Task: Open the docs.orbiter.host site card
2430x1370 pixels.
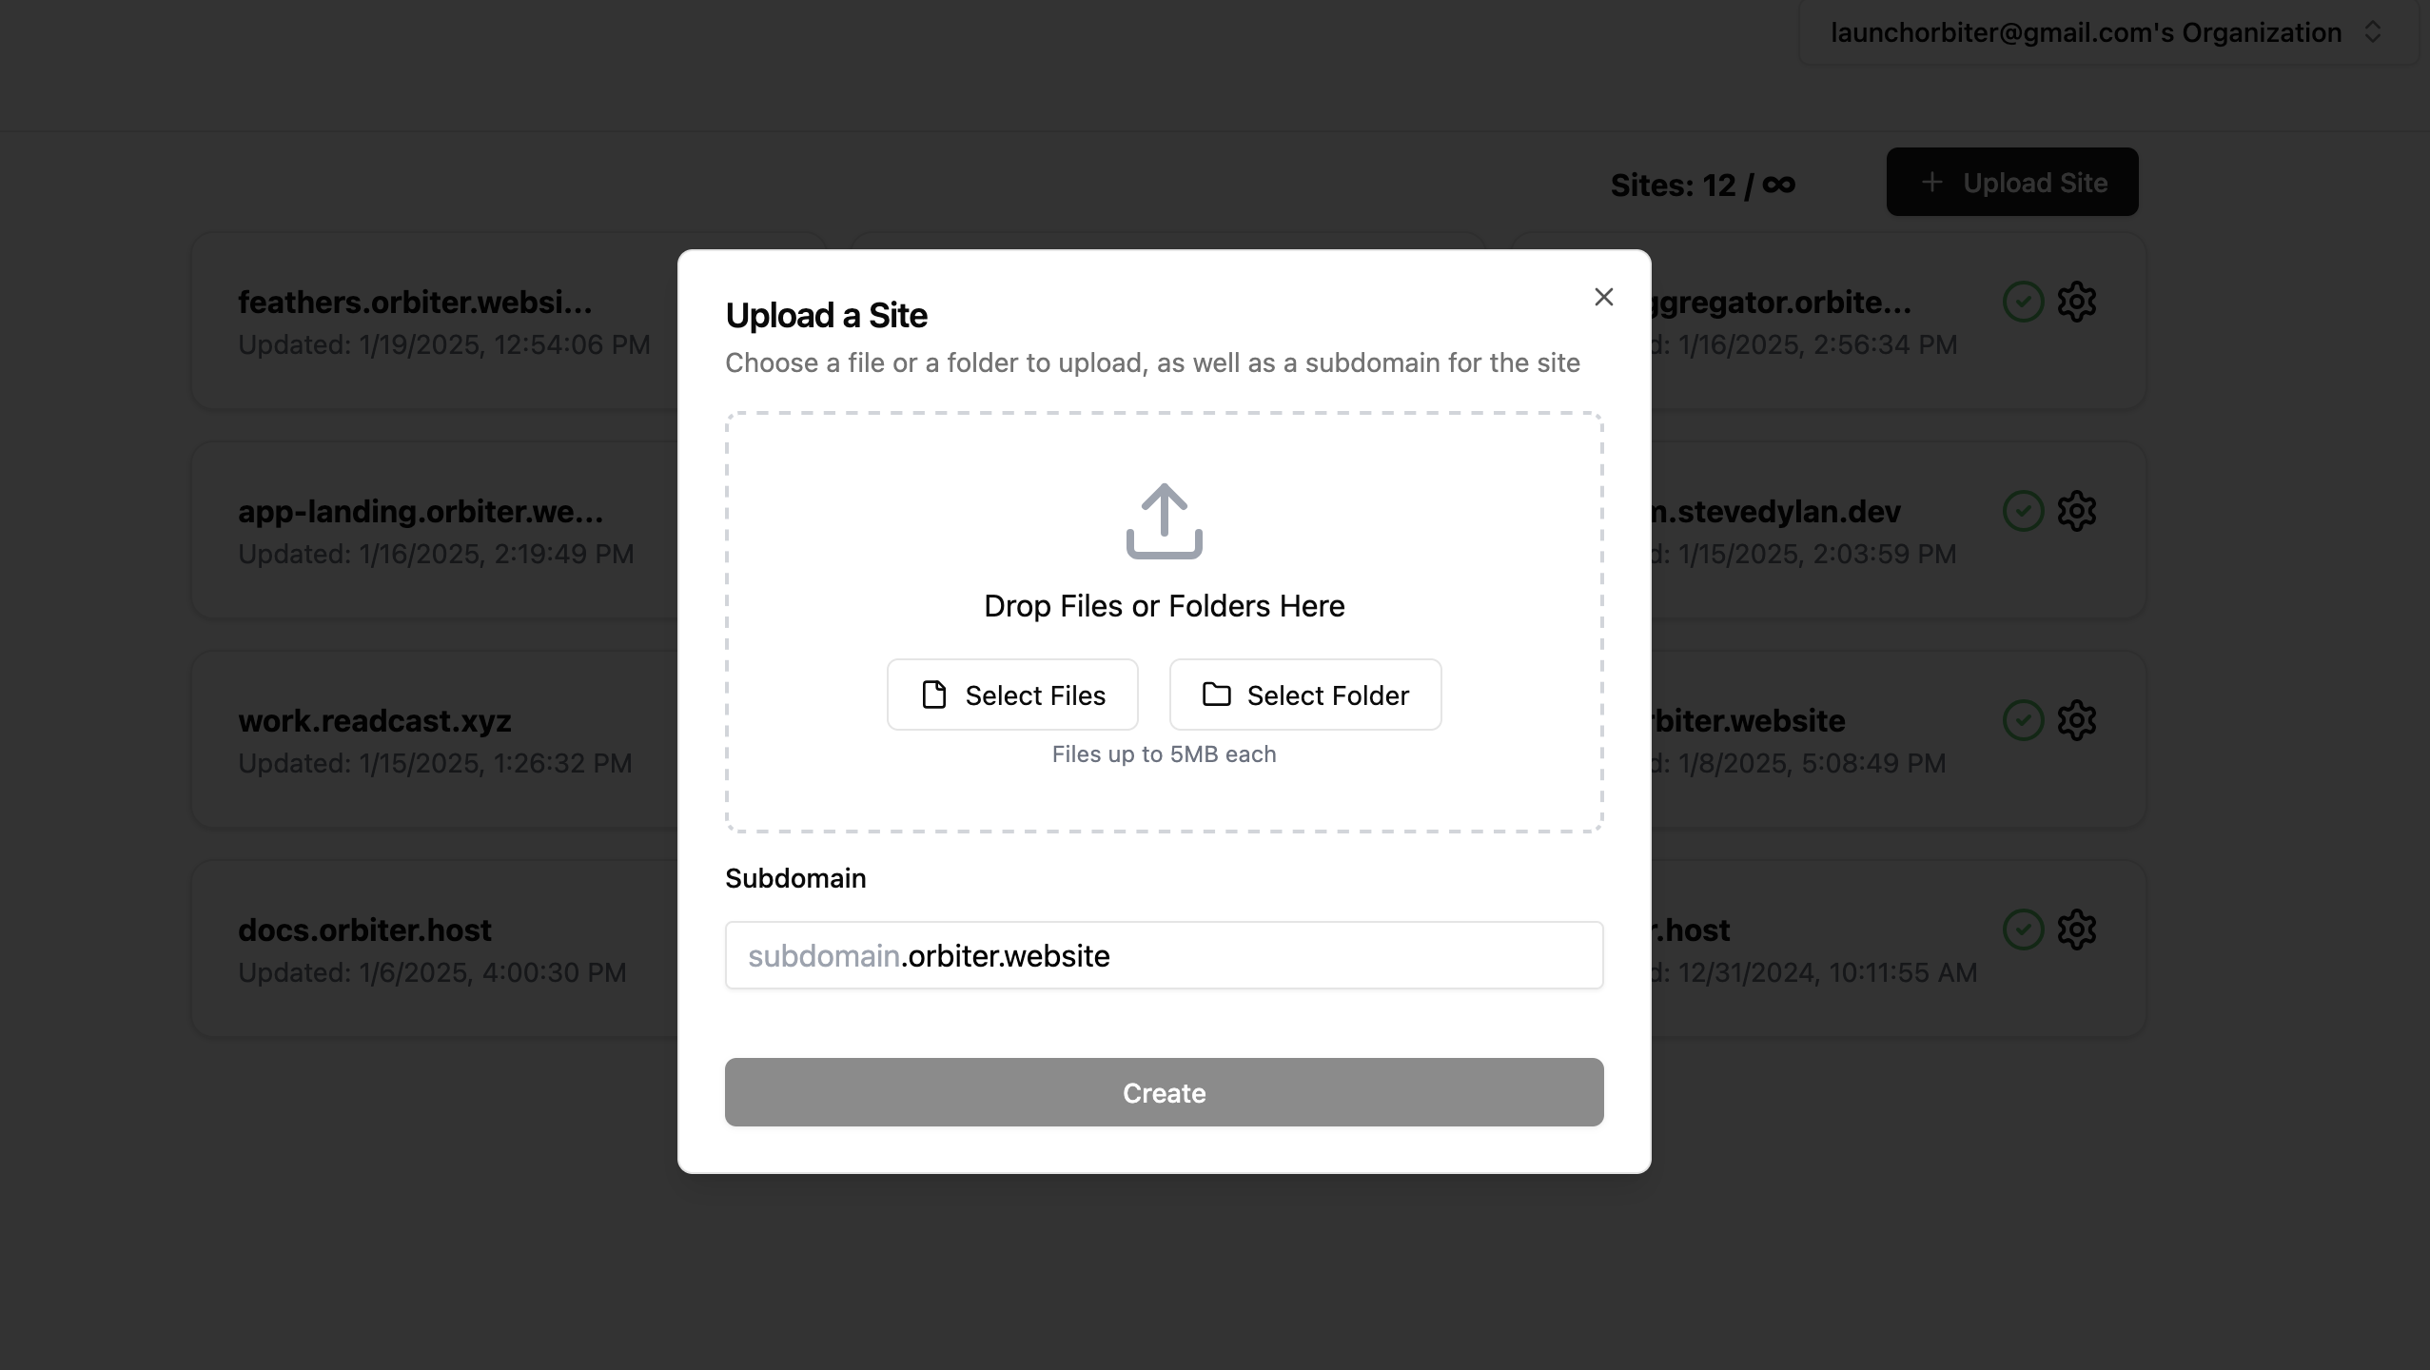Action: point(435,949)
